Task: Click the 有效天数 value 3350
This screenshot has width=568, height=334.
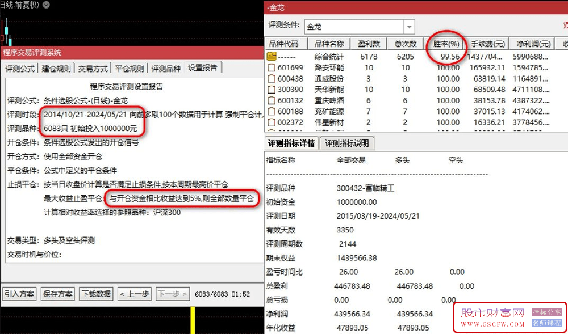Action: pos(345,230)
